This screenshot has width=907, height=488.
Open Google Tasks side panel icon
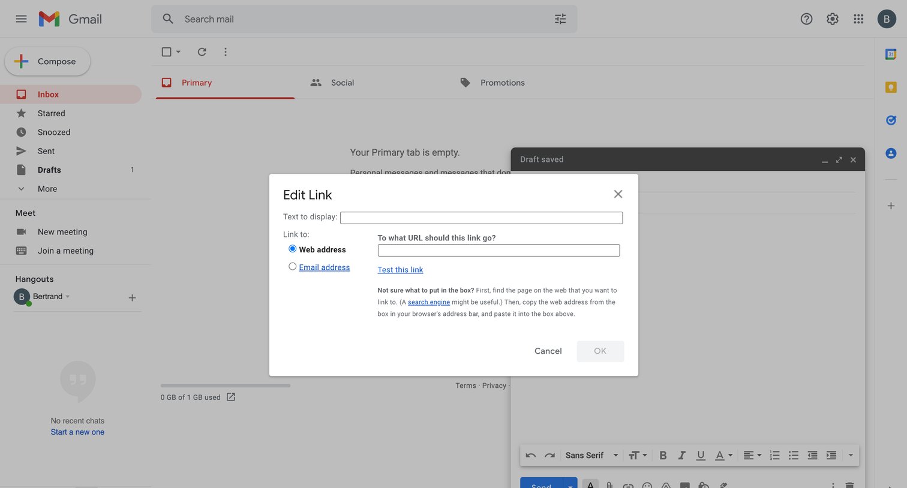(x=891, y=120)
